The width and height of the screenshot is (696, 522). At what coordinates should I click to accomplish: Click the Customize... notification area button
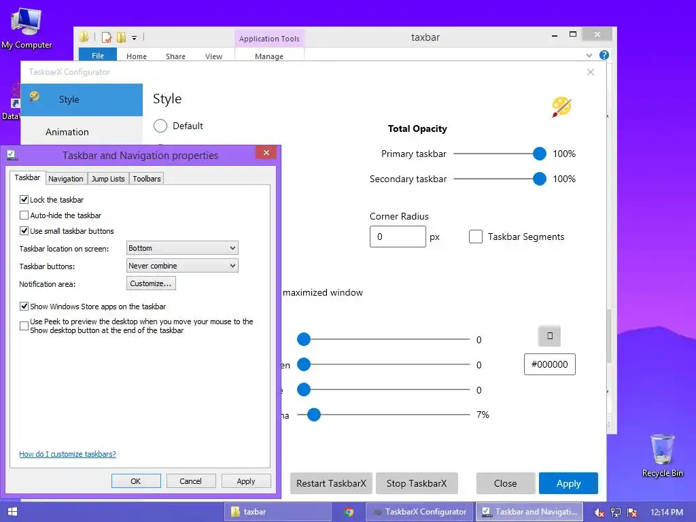pyautogui.click(x=151, y=283)
